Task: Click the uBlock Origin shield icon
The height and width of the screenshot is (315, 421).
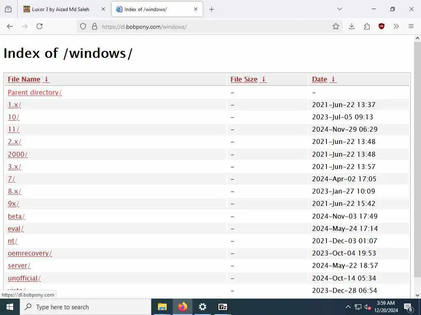Action: click(381, 26)
